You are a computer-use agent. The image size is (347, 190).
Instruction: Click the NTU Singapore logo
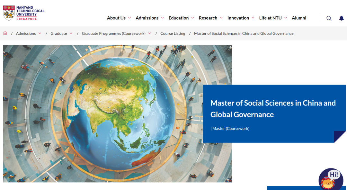point(24,13)
